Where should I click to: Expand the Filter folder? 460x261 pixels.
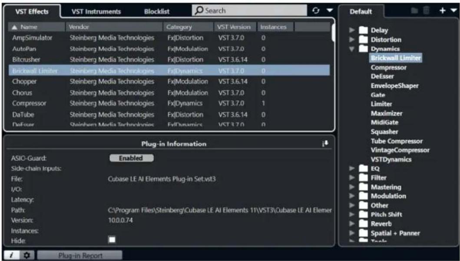(352, 178)
